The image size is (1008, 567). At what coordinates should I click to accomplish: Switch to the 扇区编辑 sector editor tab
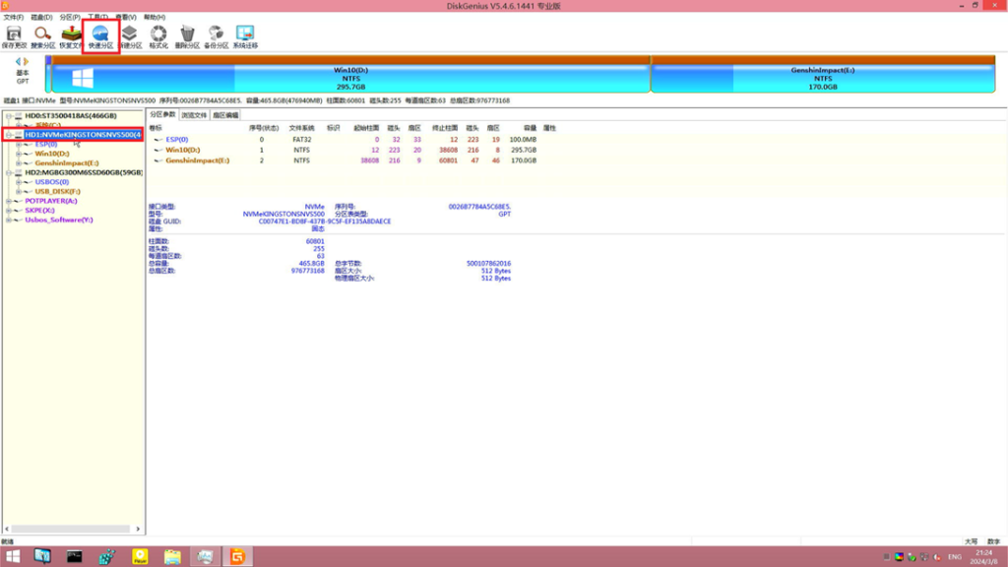[225, 115]
